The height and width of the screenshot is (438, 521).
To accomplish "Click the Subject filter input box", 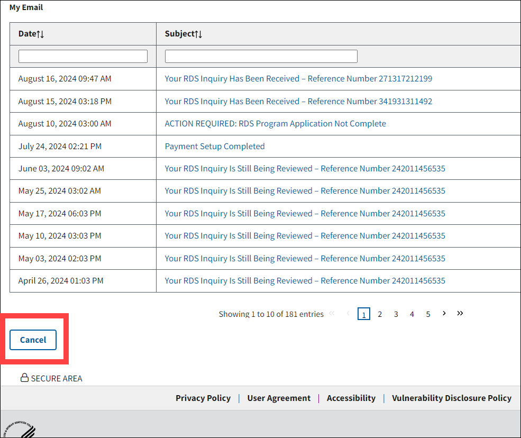I will (x=261, y=57).
